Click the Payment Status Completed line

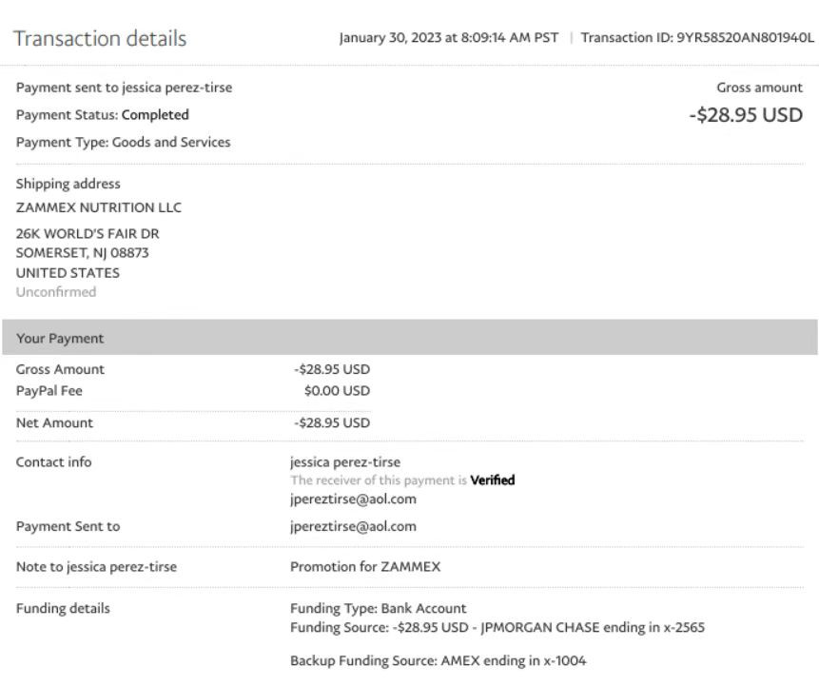(x=103, y=115)
